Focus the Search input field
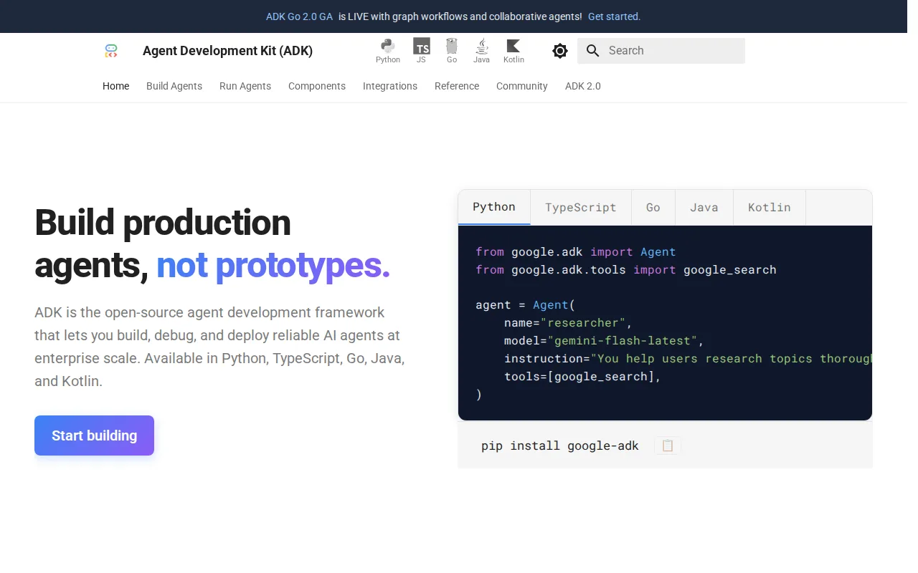The width and height of the screenshot is (918, 573). pos(661,51)
